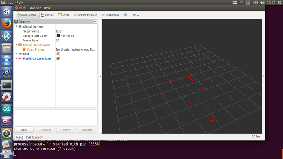Select the Move Camera tool
283x159 pixels.
(x=28, y=15)
